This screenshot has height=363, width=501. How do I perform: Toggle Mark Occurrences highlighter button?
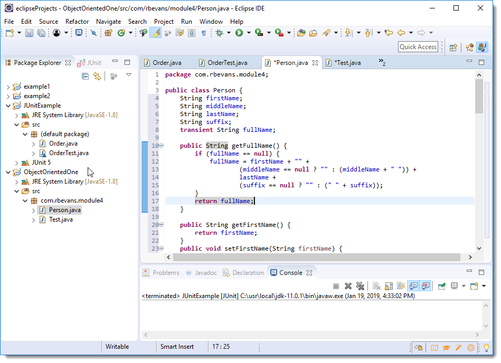(x=156, y=33)
